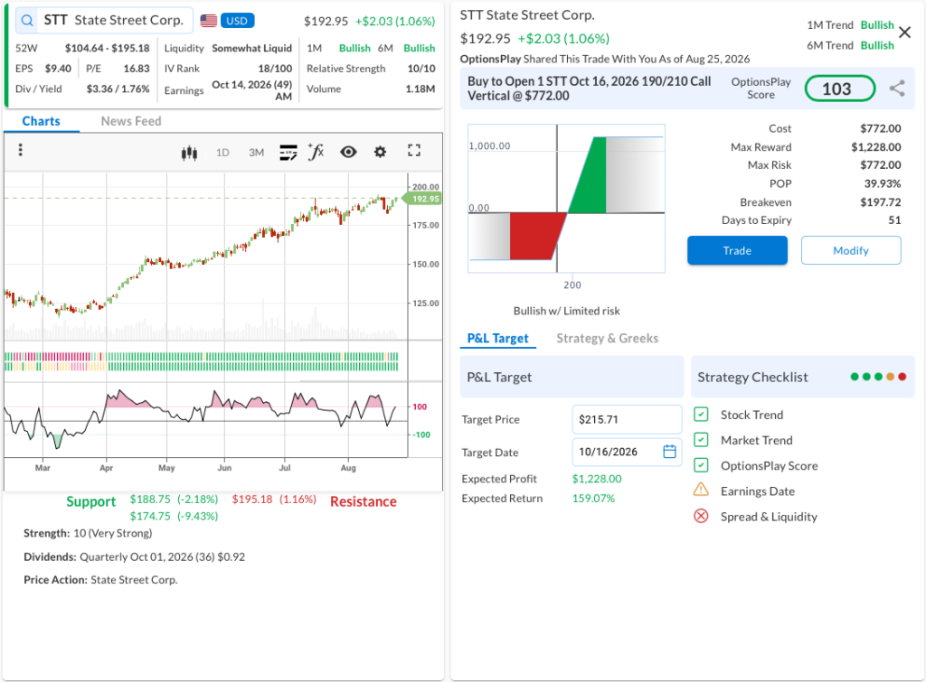Click the Target Price input field
The image size is (926, 682).
point(627,419)
